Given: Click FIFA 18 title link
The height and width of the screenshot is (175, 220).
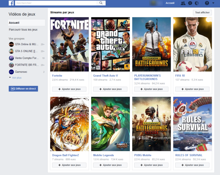Looking at the screenshot, I should point(180,76).
